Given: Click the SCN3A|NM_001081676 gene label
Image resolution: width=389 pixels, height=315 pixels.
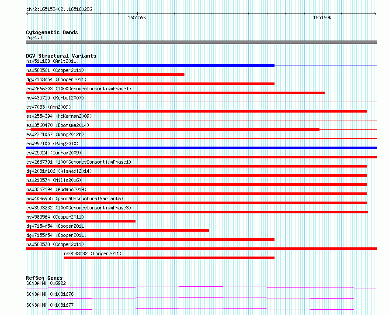Looking at the screenshot, I should pyautogui.click(x=50, y=294).
